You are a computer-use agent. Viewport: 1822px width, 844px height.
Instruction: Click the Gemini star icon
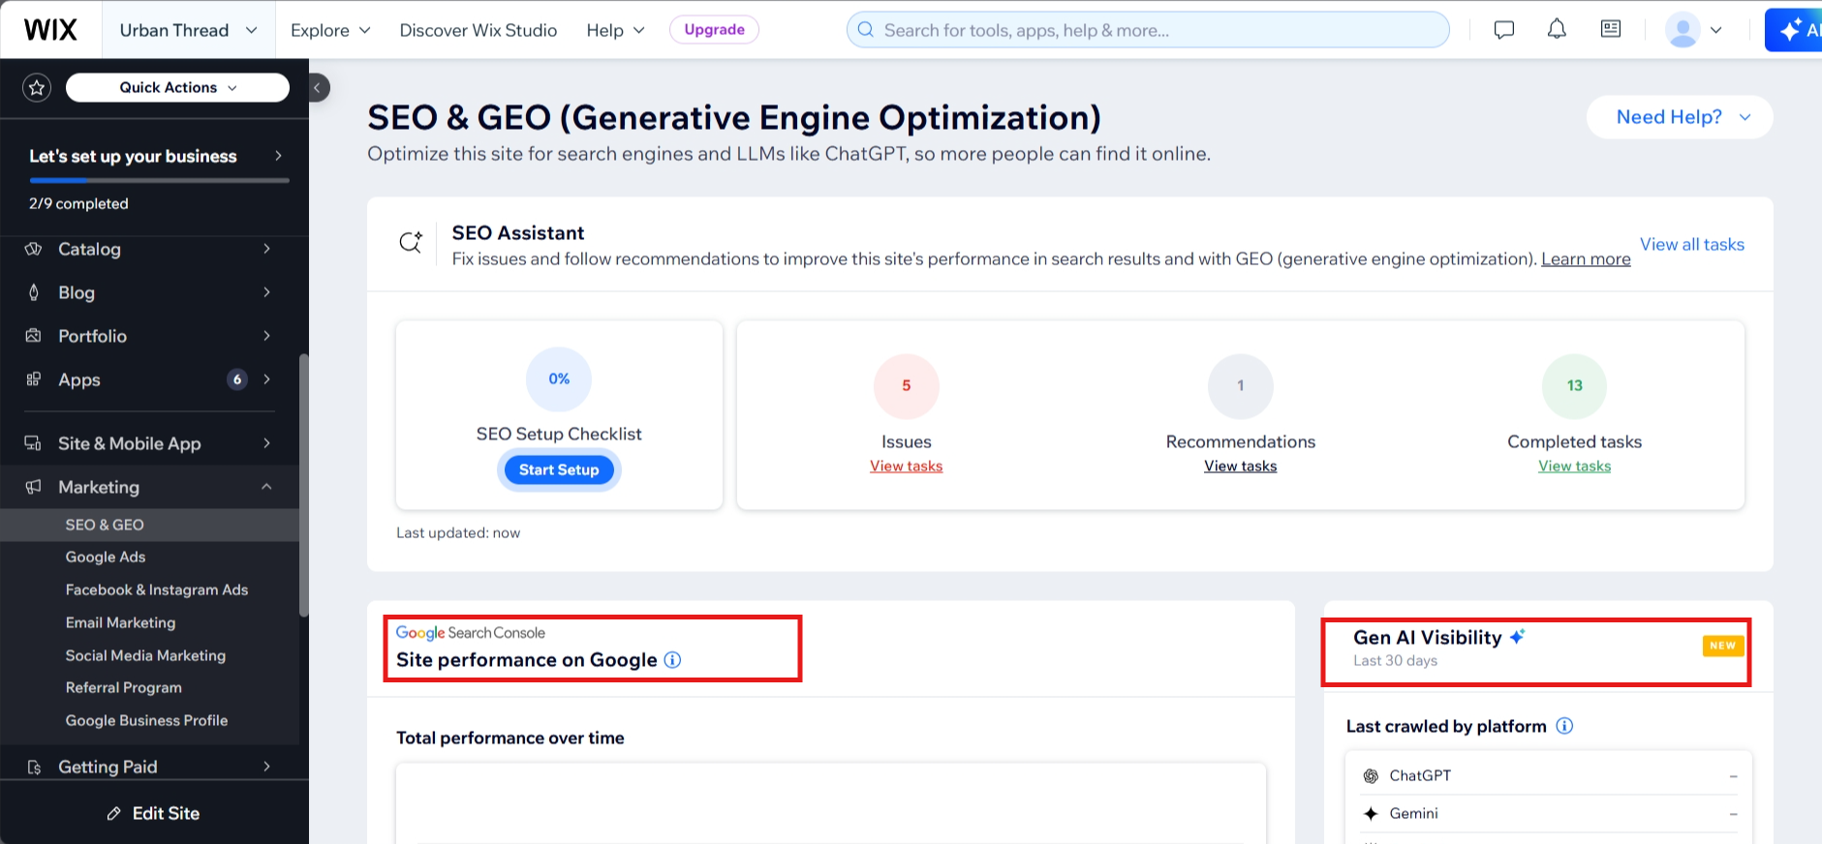click(1371, 814)
